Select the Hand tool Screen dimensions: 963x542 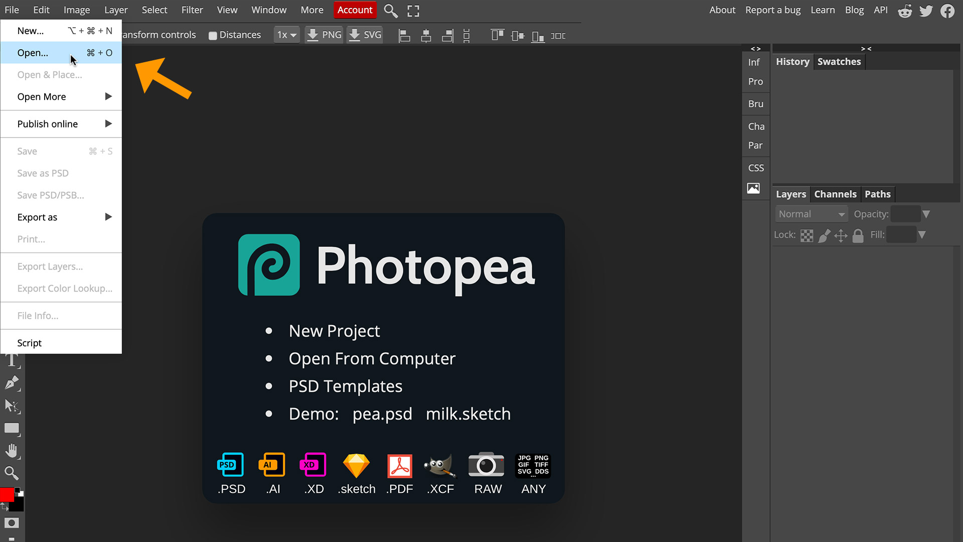pyautogui.click(x=12, y=451)
